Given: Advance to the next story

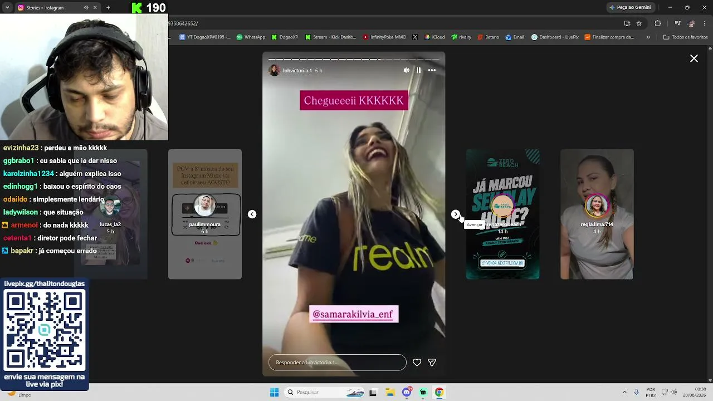Looking at the screenshot, I should click(x=456, y=214).
